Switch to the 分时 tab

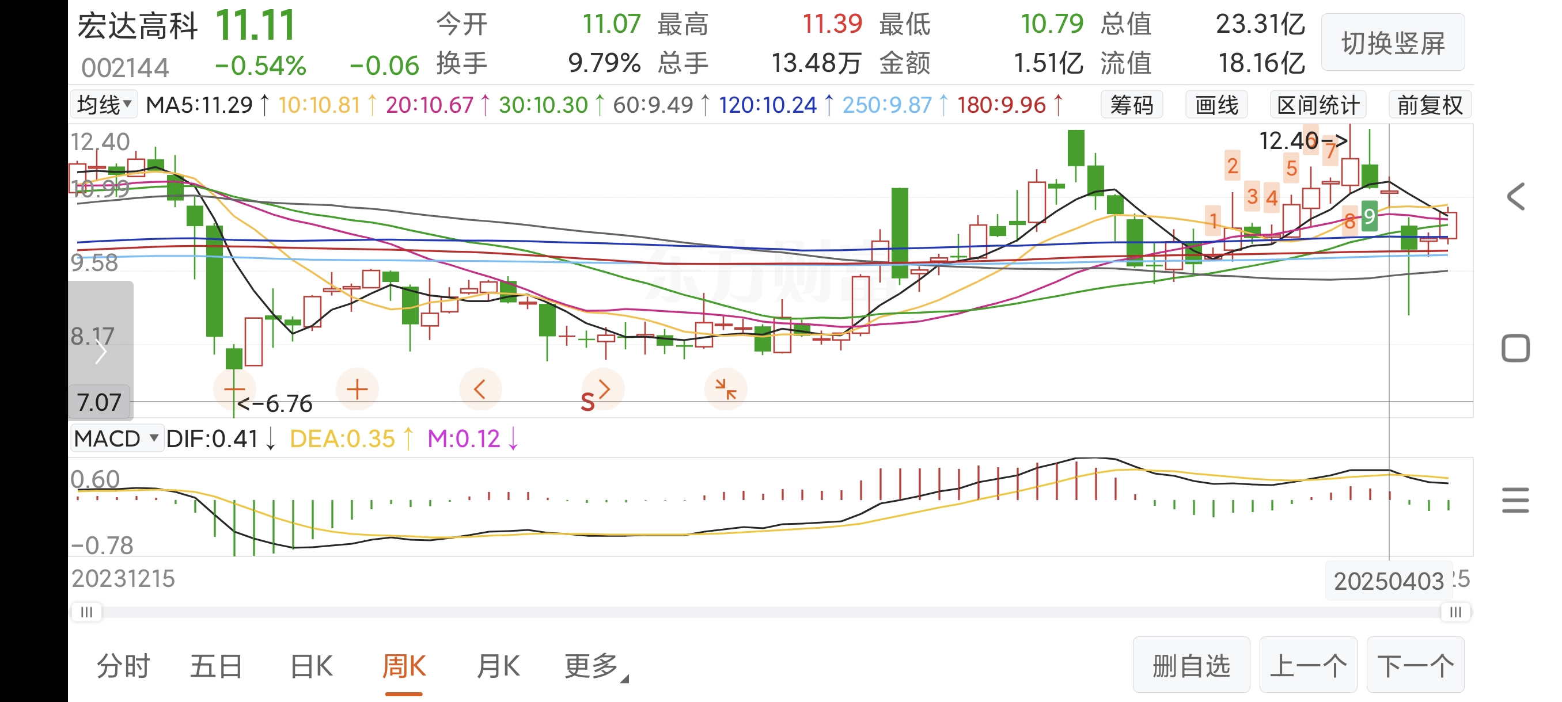pos(123,666)
